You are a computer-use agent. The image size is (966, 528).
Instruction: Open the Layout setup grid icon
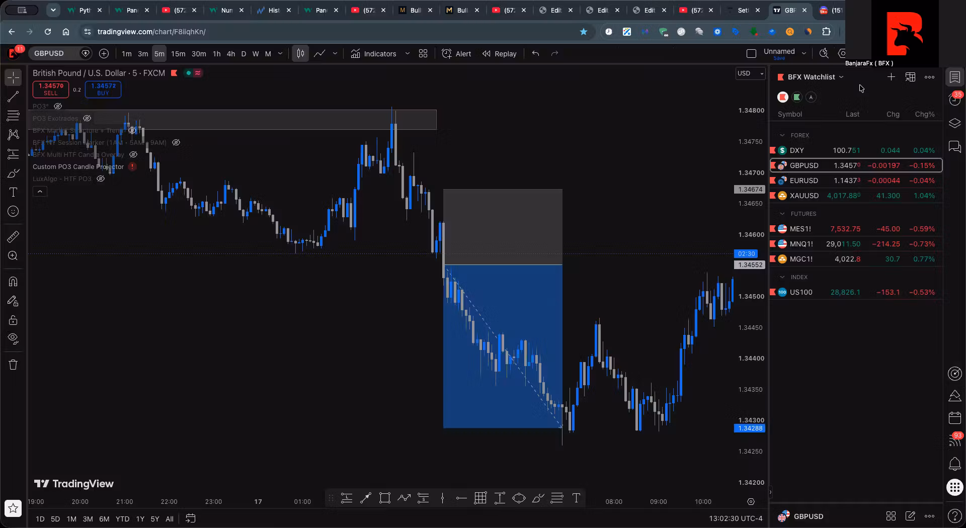point(423,54)
